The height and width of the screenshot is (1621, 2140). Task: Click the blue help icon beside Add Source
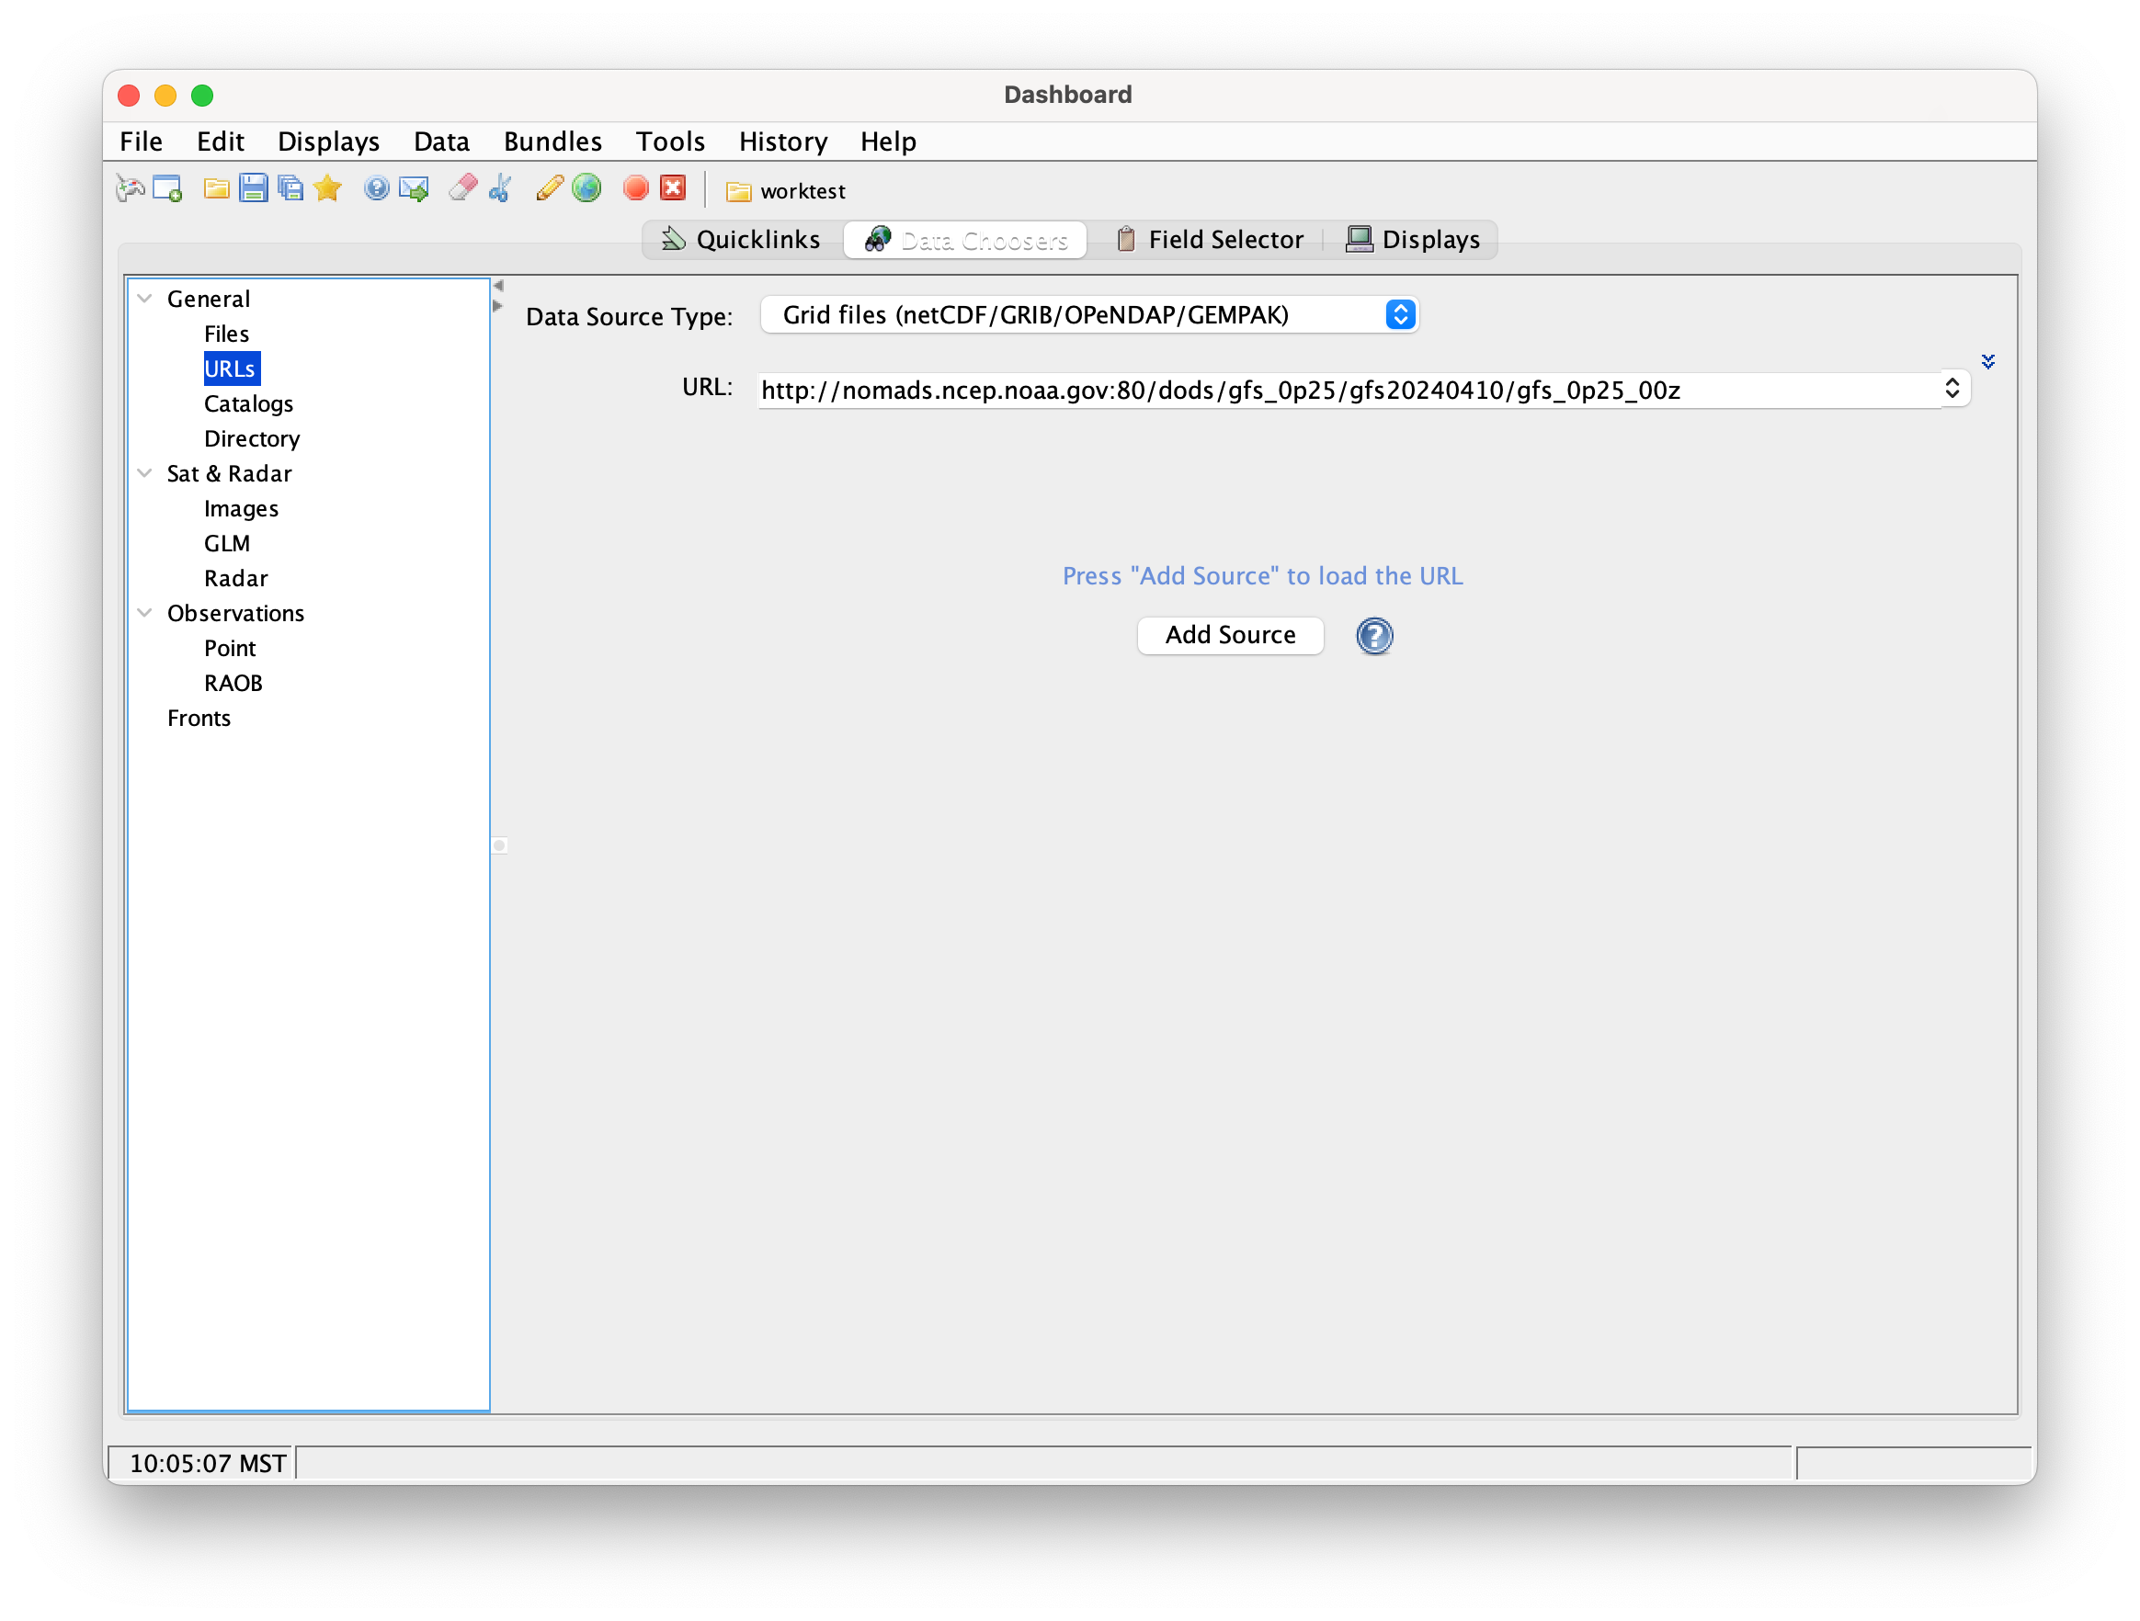click(1373, 635)
